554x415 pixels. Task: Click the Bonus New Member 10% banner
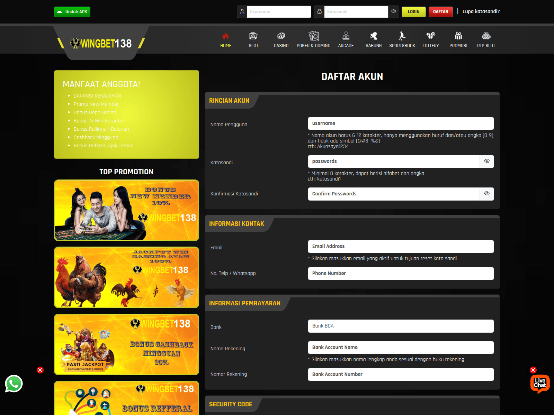pos(126,210)
